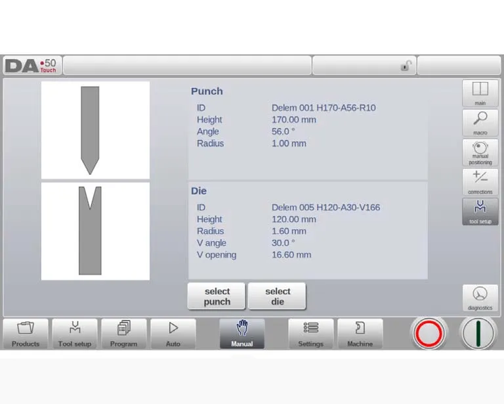Open Tool setup from bottom bar

coord(75,334)
